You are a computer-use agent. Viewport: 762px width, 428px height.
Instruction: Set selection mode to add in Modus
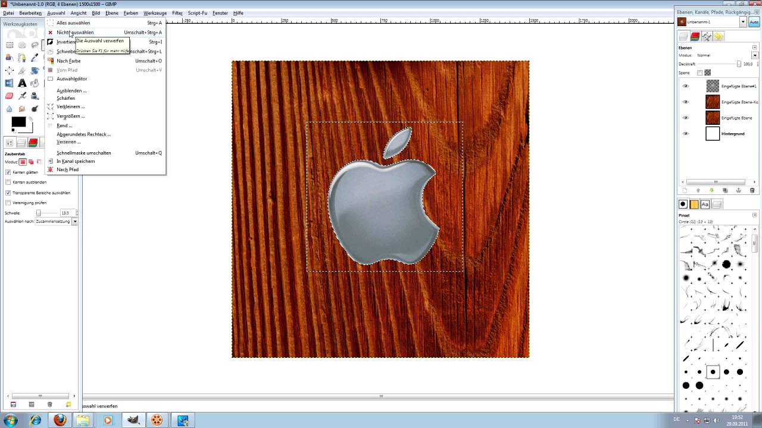coord(31,162)
